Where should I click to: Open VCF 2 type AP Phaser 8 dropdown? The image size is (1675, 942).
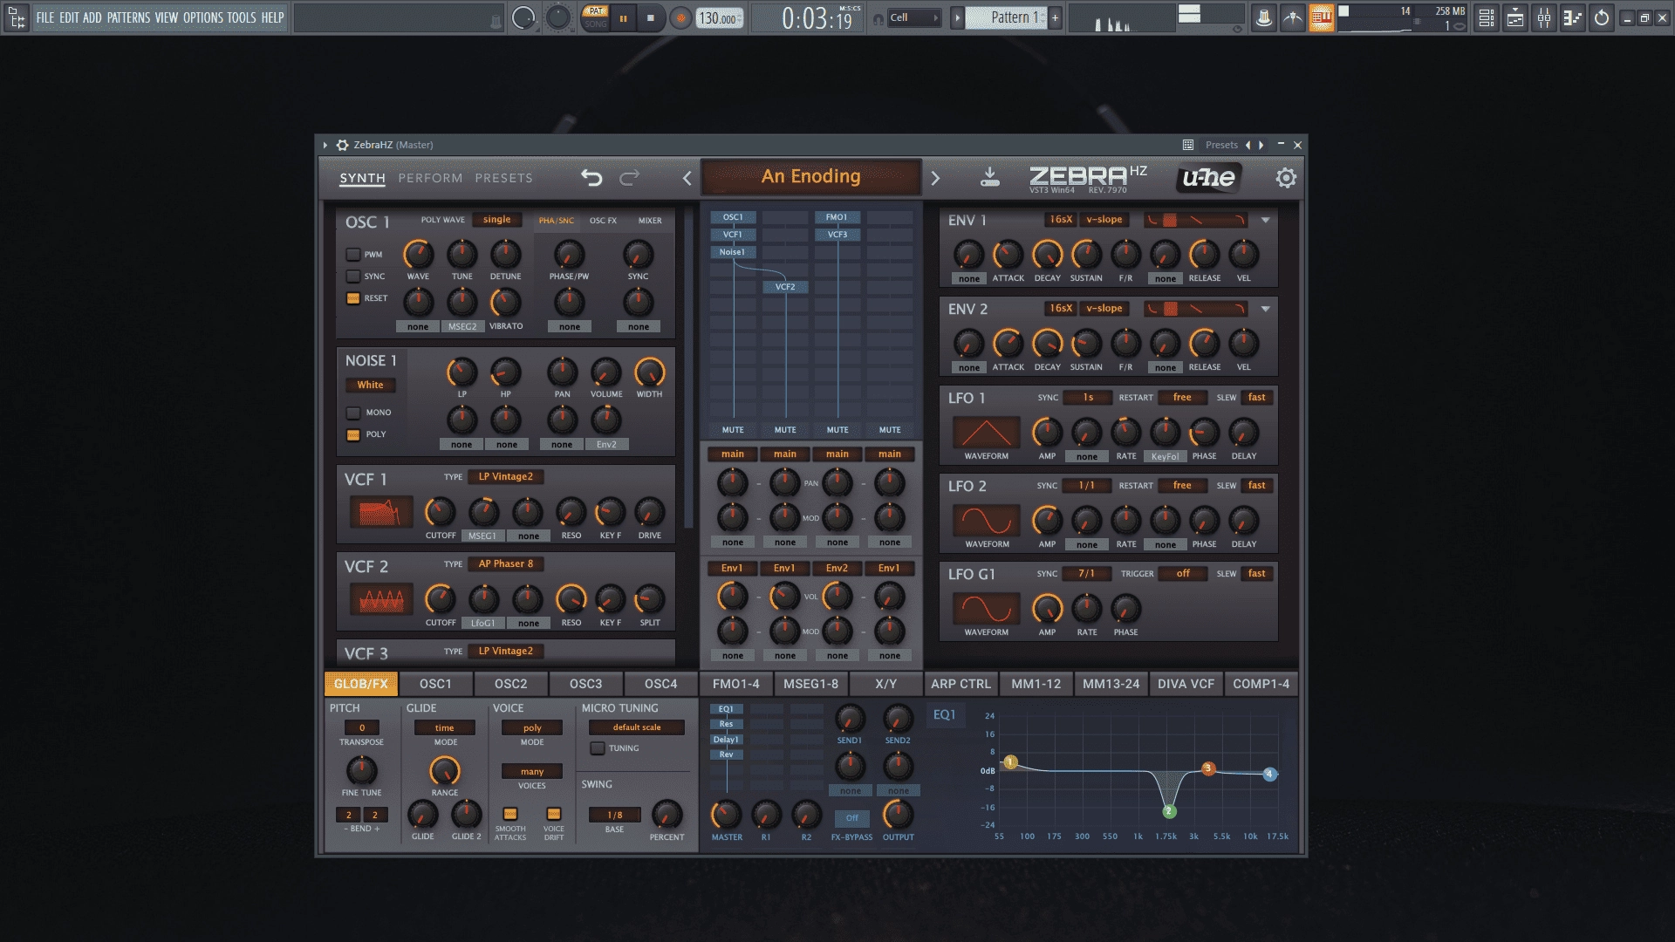506,563
